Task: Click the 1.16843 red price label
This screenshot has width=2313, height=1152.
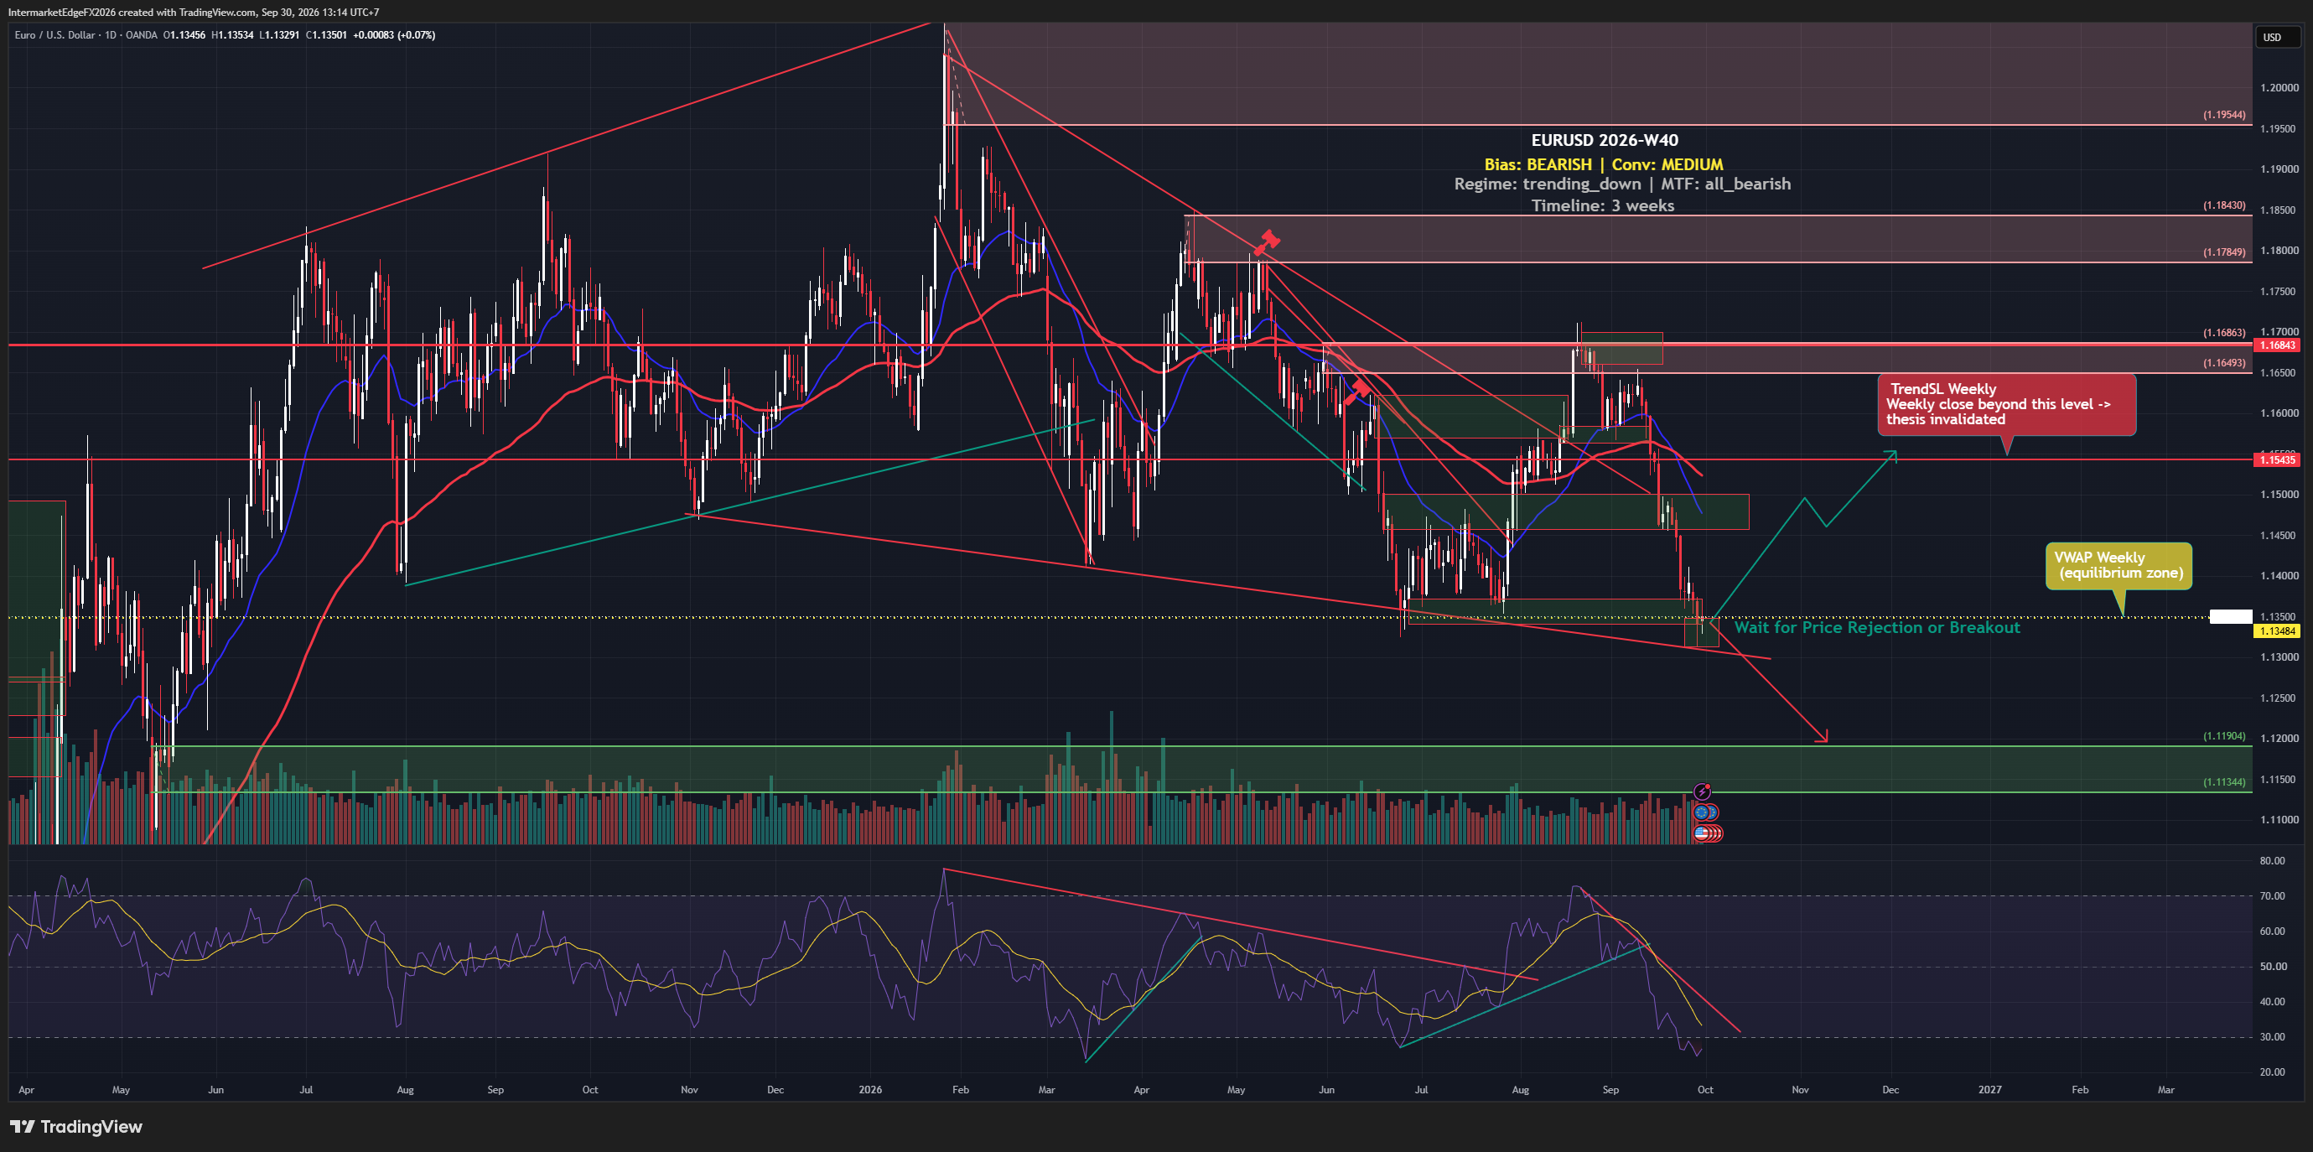Action: (2277, 345)
